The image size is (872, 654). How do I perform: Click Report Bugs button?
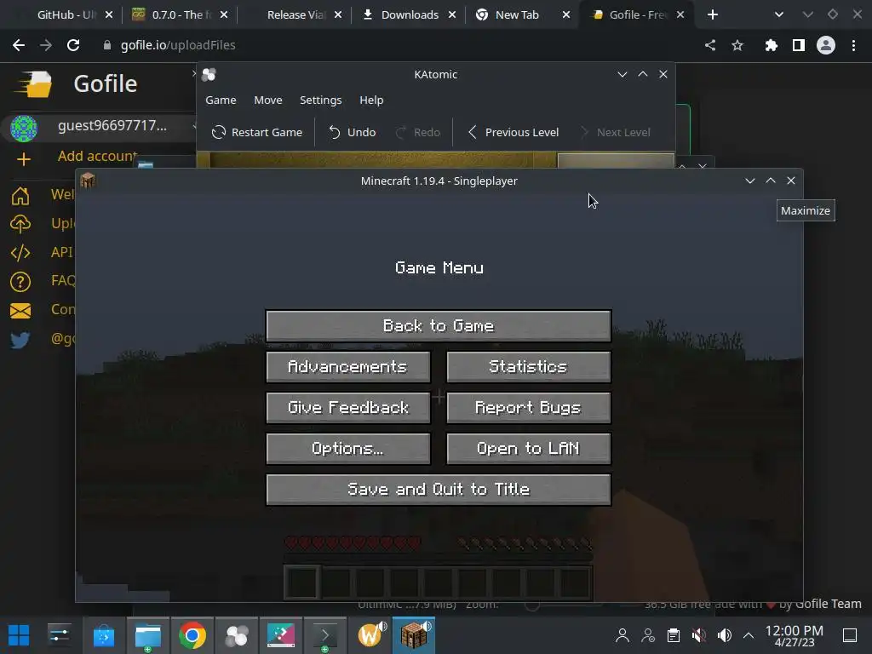click(x=528, y=408)
